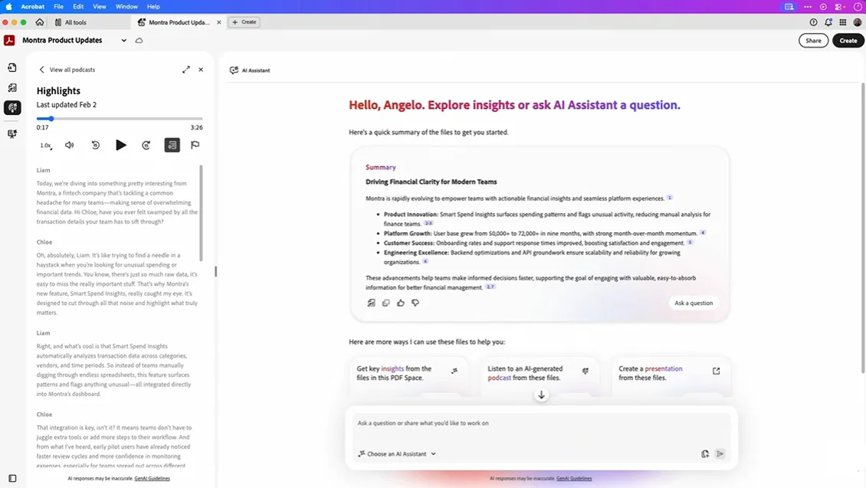Give the summary a thumbs down
The height and width of the screenshot is (488, 866).
415,303
